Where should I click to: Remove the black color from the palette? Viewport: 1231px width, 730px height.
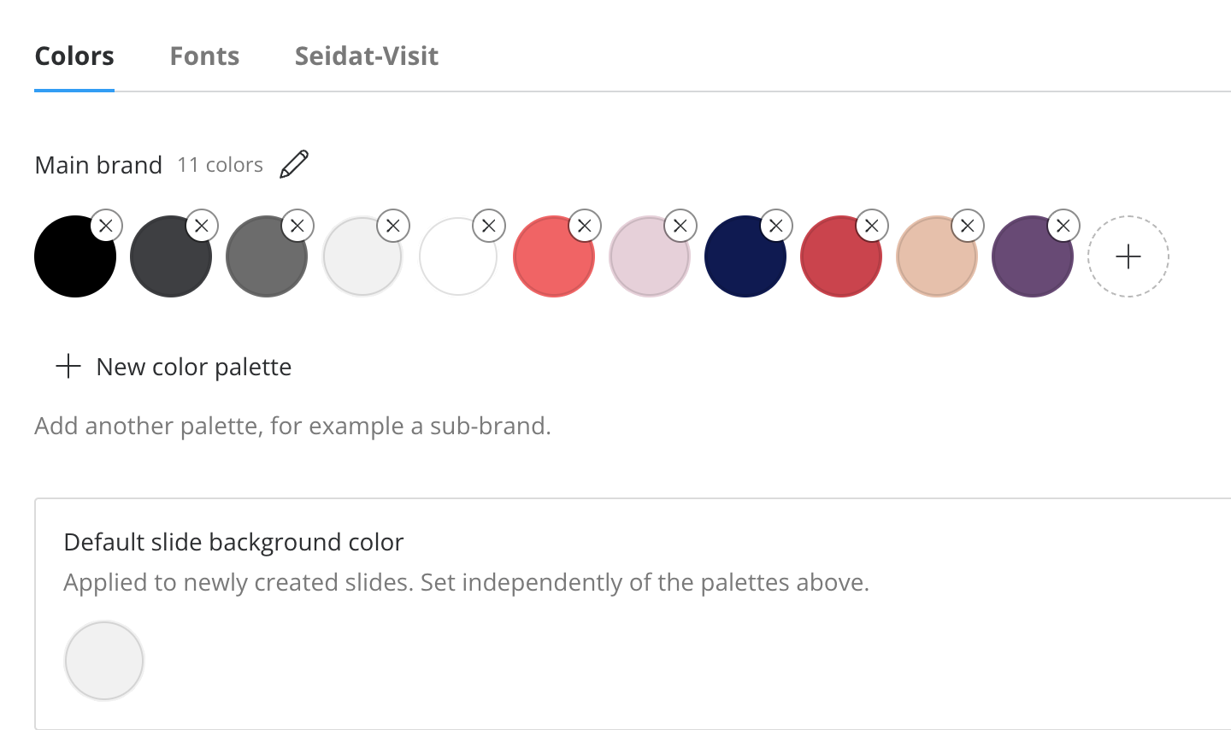(x=106, y=226)
